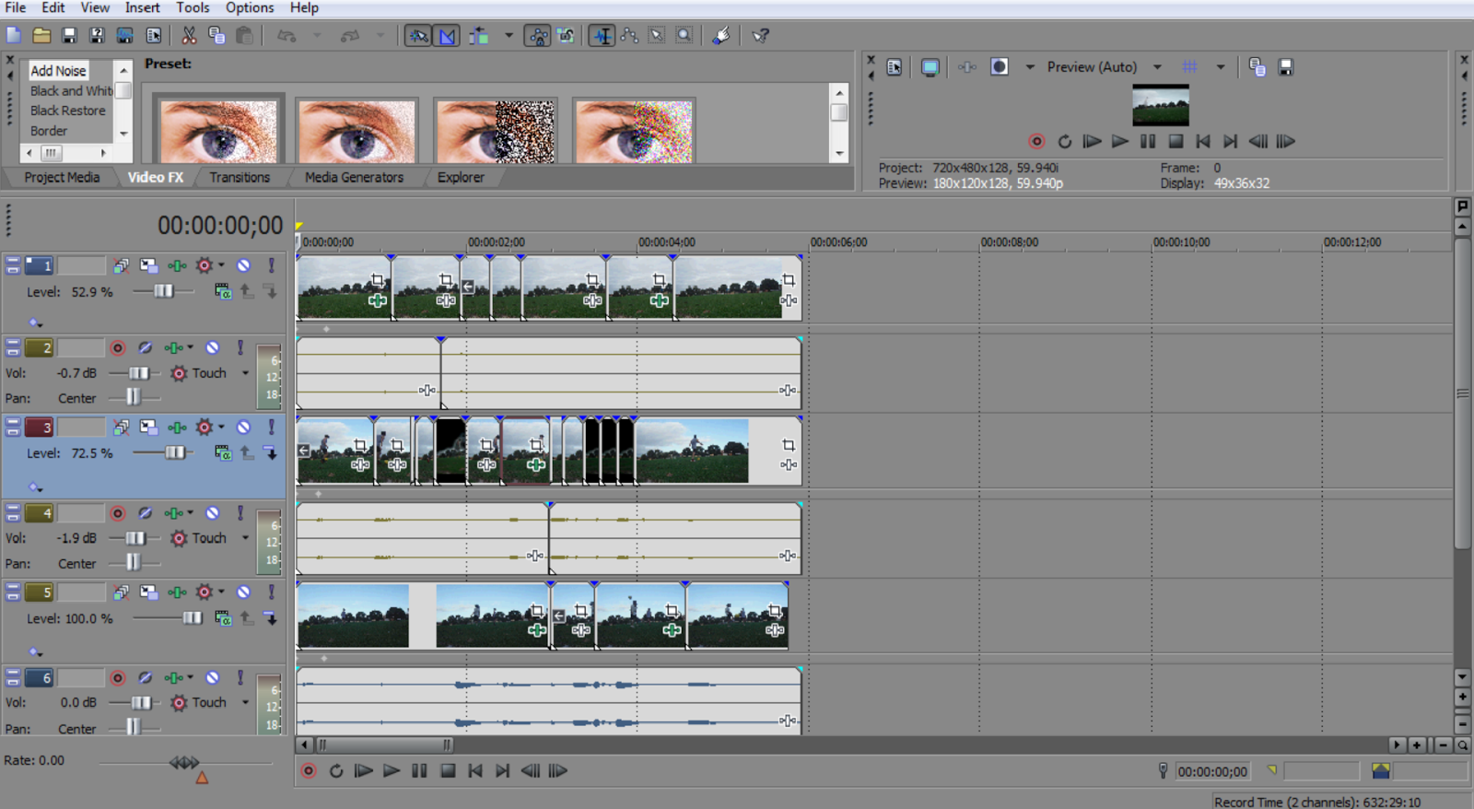Screen dimensions: 1474x809
Task: Create a new project with the New icon
Action: (14, 35)
